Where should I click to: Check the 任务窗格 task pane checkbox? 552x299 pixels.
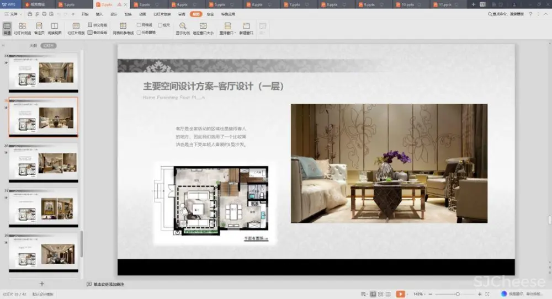pos(139,33)
